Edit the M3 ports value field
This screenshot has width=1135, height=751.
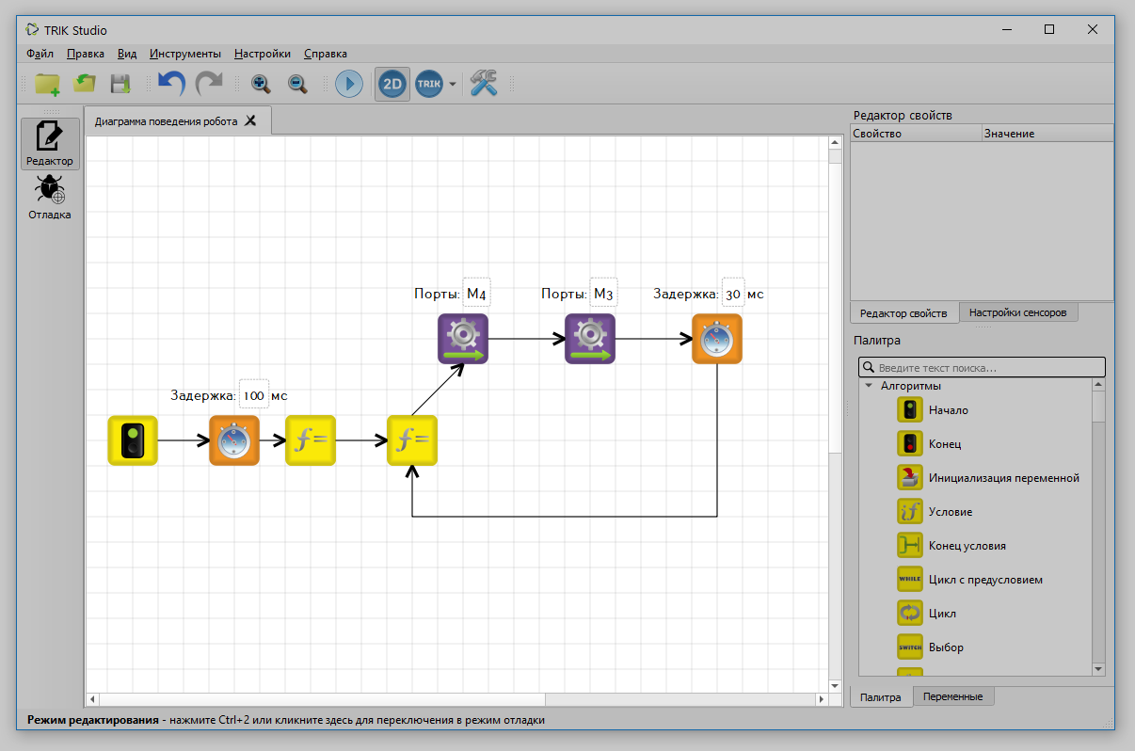(603, 295)
